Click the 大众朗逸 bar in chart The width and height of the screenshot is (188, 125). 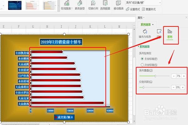coord(67,103)
